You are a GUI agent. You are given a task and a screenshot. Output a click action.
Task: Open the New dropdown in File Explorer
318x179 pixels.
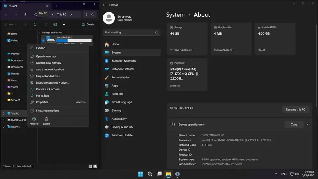pyautogui.click(x=10, y=25)
